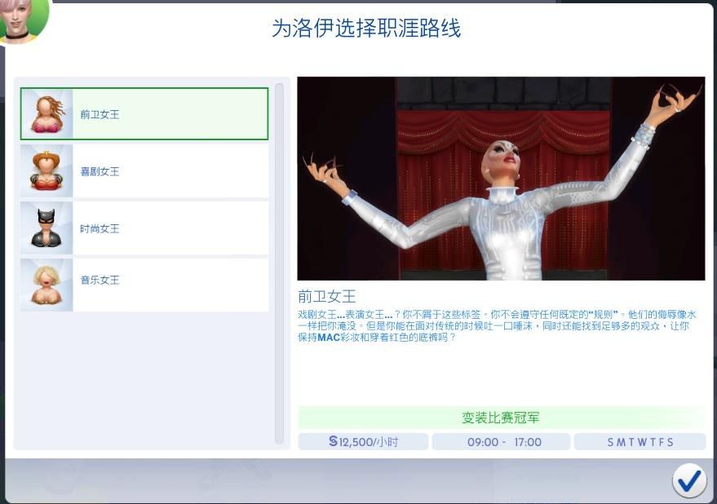Click the career preview stage image

(501, 179)
